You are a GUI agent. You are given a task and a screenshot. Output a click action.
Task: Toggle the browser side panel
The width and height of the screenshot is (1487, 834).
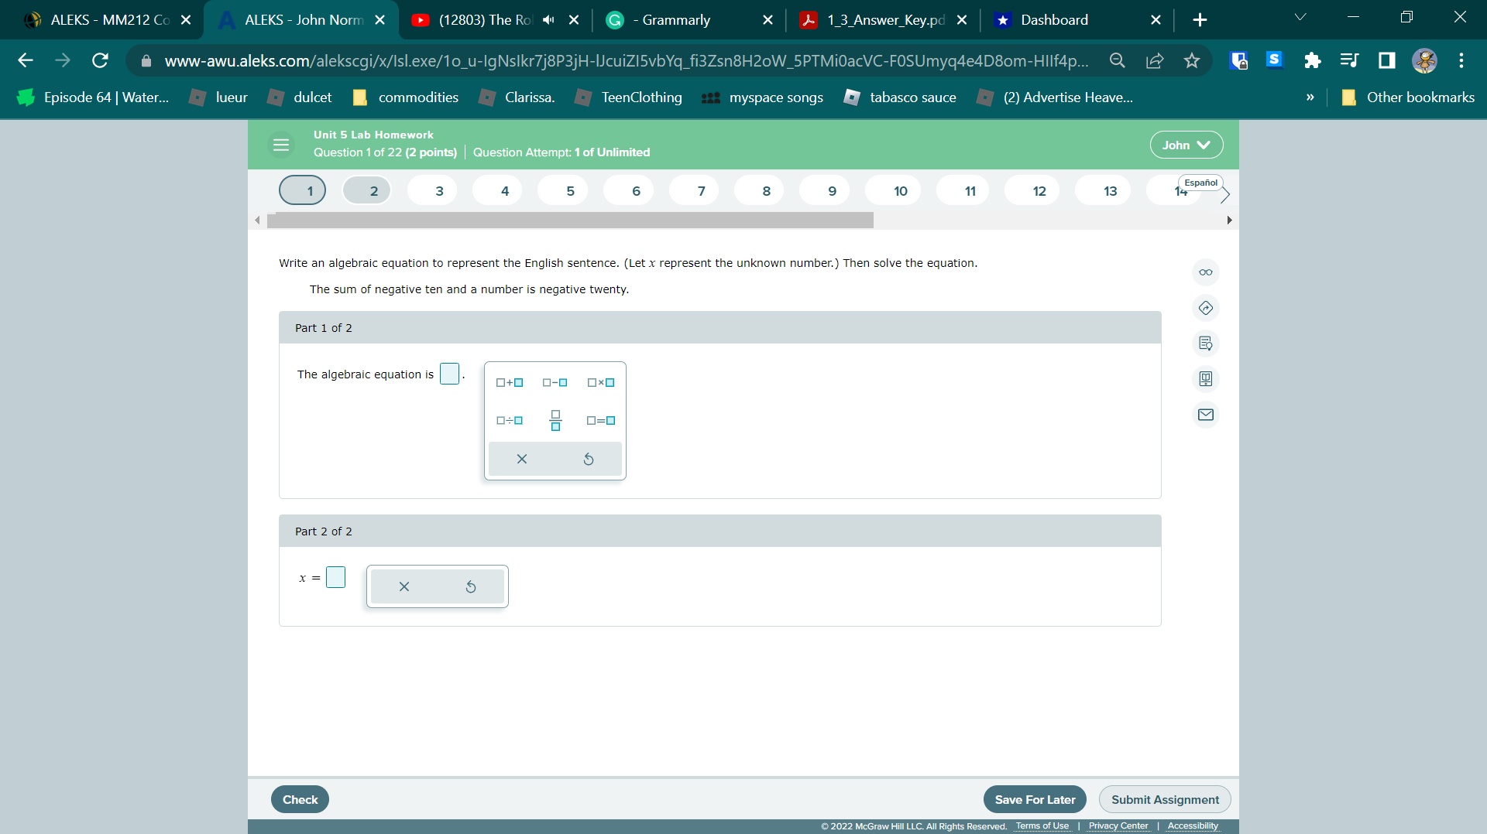coord(1387,60)
